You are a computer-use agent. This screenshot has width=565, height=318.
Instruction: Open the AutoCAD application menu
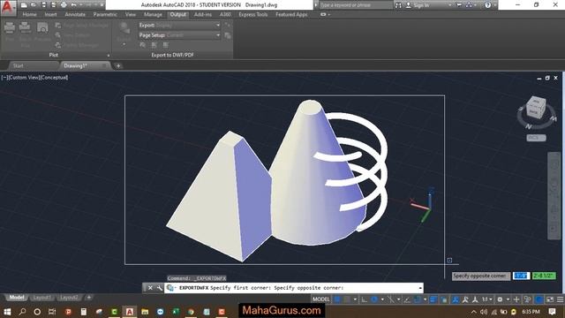8,7
